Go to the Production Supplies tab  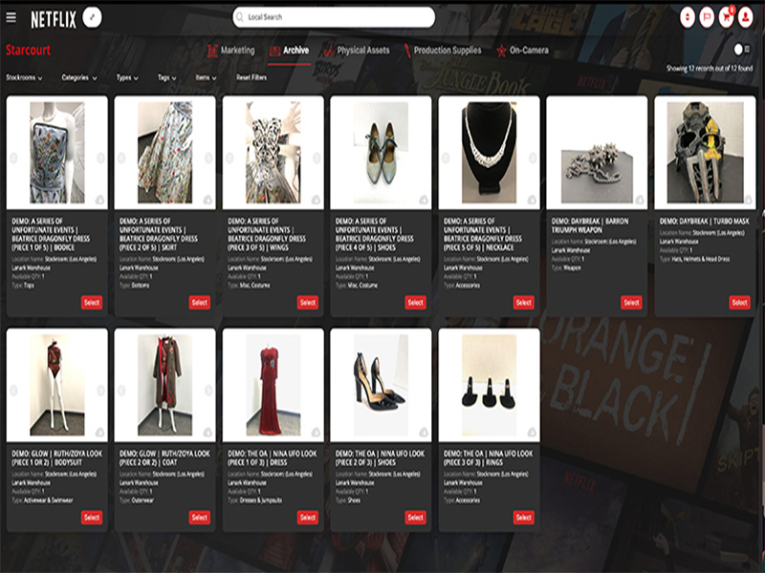pos(440,51)
